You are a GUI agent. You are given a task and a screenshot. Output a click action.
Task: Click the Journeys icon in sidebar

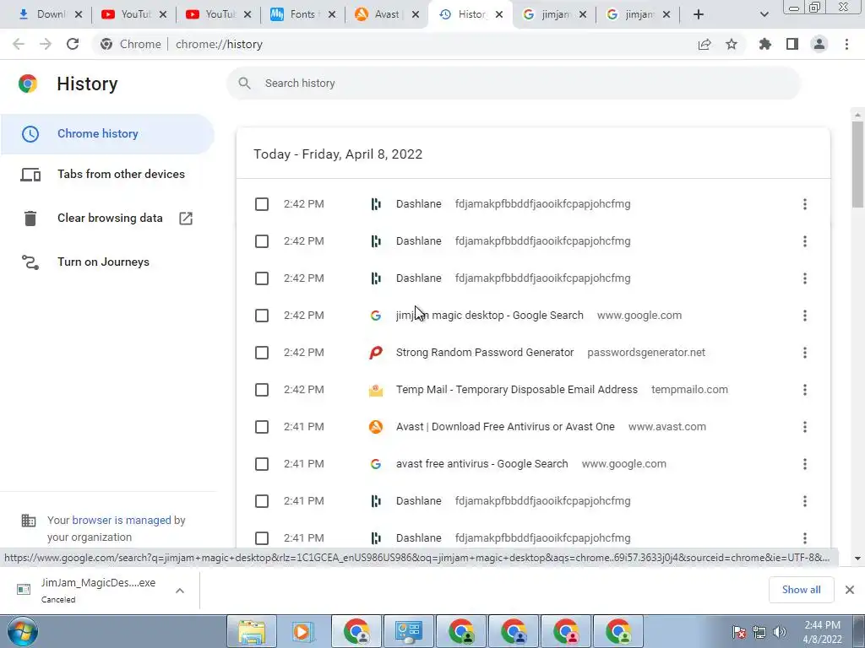[x=30, y=262]
